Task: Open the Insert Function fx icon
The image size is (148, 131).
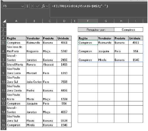Action: (43, 6)
